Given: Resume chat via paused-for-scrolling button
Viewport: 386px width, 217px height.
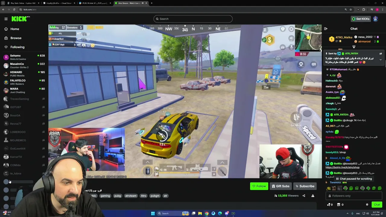Looking at the screenshot, I should pos(354,179).
